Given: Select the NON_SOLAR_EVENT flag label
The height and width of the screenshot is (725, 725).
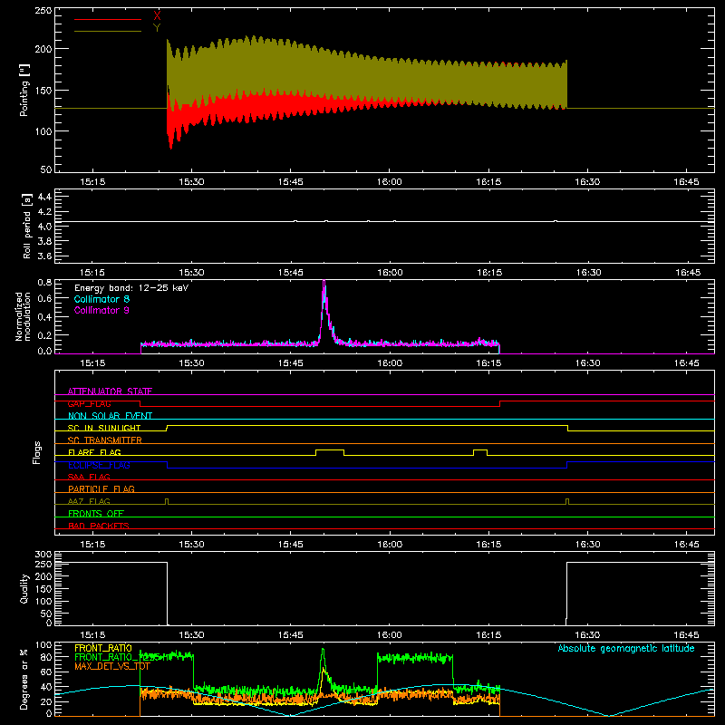Looking at the screenshot, I should [x=110, y=416].
